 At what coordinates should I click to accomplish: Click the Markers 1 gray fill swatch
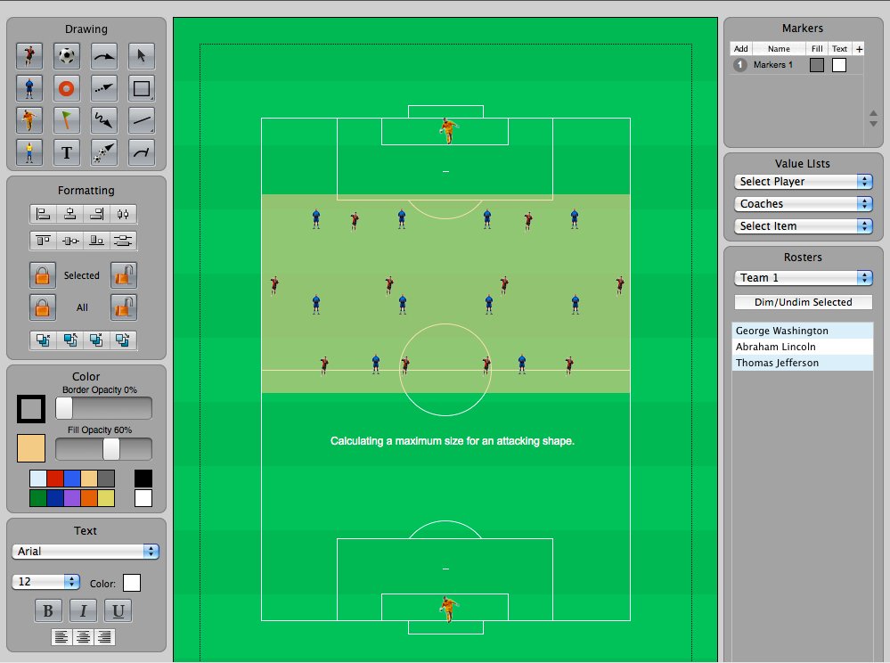[x=817, y=65]
